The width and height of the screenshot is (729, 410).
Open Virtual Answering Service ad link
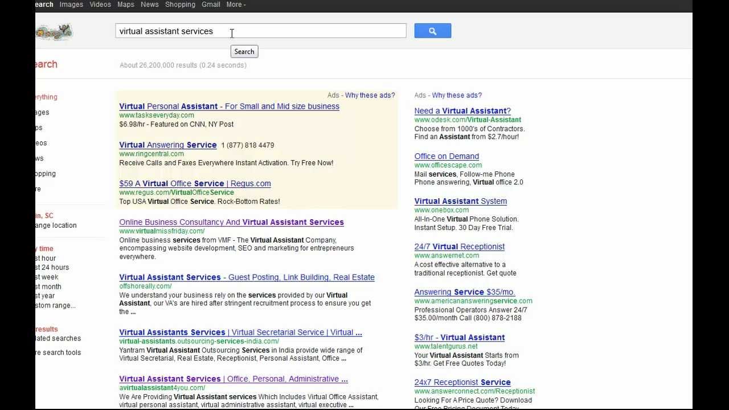tap(168, 145)
